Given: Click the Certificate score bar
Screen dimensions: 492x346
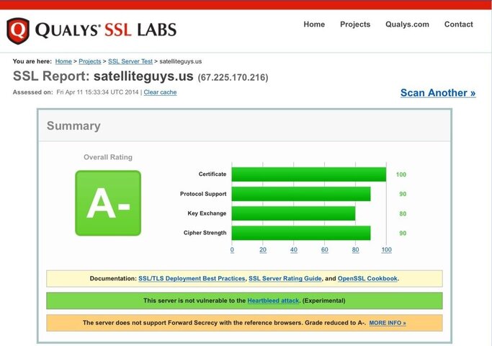Looking at the screenshot, I should click(x=309, y=174).
